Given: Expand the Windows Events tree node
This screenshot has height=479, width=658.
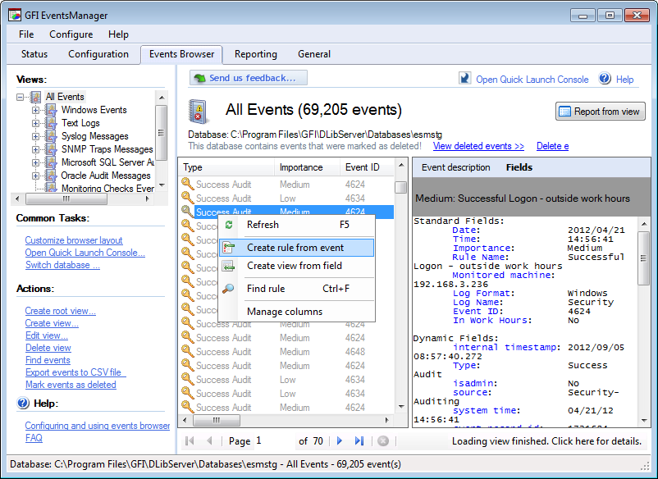Looking at the screenshot, I should tap(35, 110).
